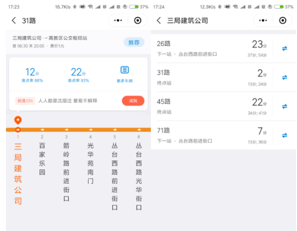
Task: Tap the red 试玩 button
Action: [133, 100]
